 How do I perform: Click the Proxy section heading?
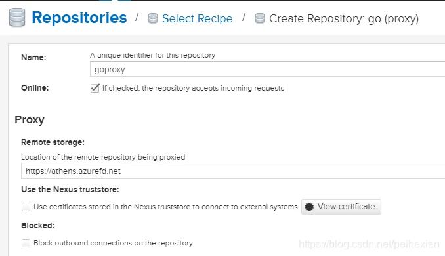[30, 119]
